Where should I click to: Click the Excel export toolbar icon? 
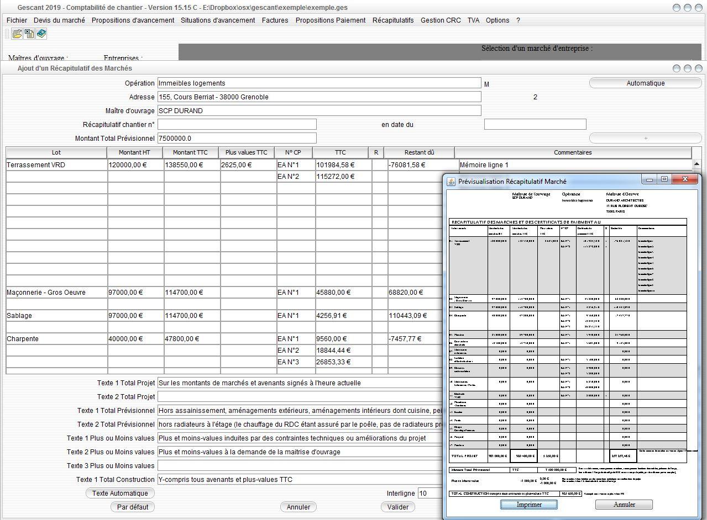pos(29,34)
